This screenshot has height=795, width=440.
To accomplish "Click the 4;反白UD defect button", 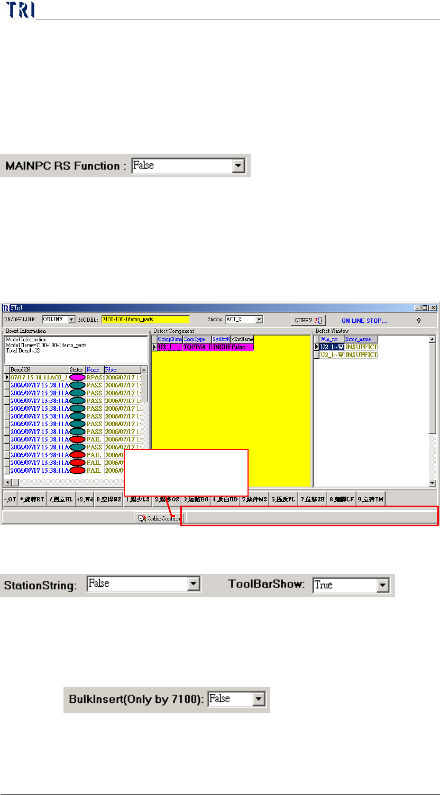I will (x=225, y=499).
